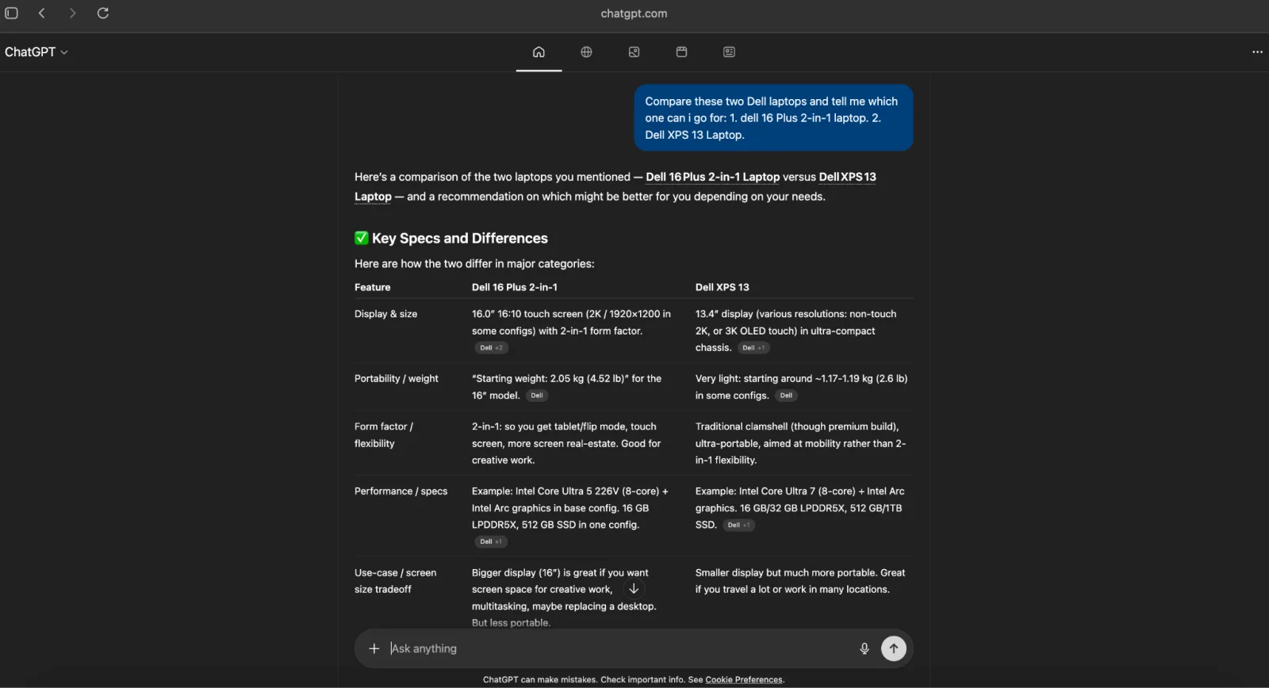Click the 'Display & size' row label

pos(385,314)
